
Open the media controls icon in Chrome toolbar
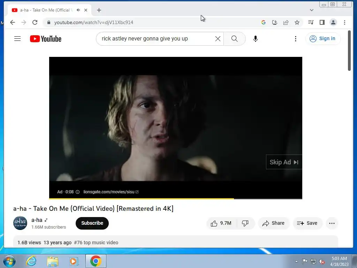[311, 22]
